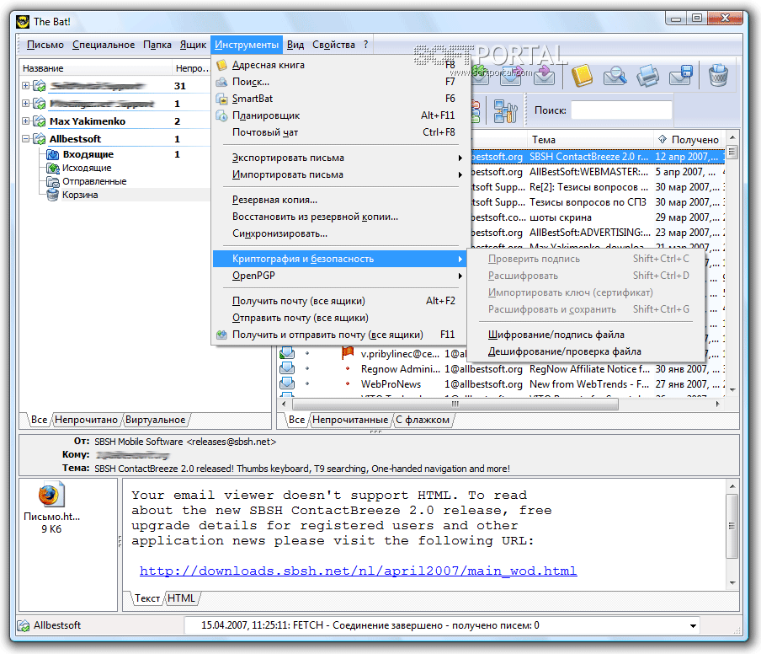Click the printer toolbar icon
Viewport: 761px width, 654px height.
tap(648, 76)
